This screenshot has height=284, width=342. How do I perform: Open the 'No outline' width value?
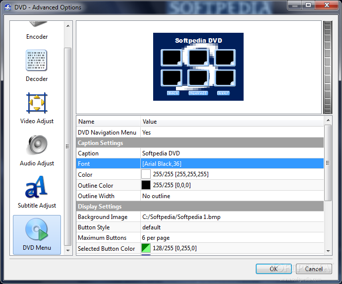(x=156, y=196)
